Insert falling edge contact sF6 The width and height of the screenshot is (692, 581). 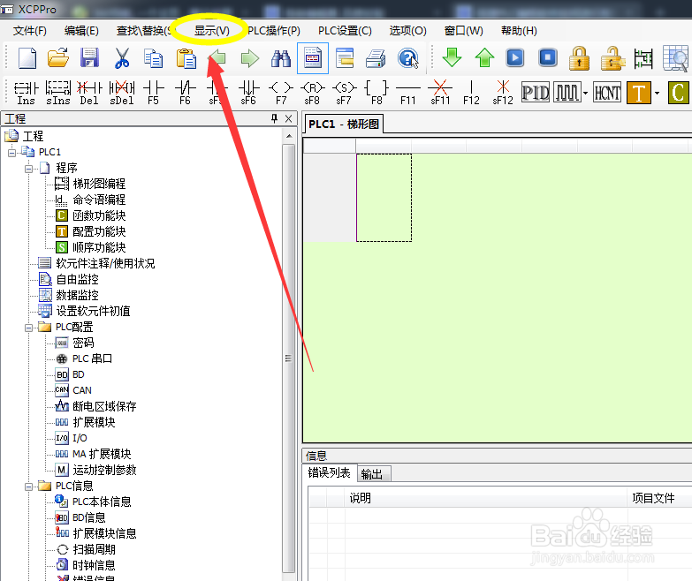click(x=248, y=93)
